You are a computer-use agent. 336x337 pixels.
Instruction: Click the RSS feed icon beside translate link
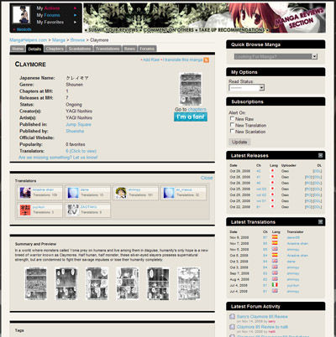pyautogui.click(x=207, y=60)
